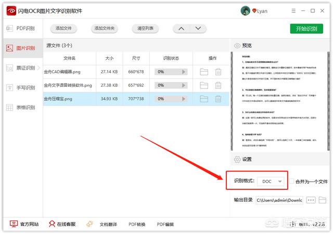
Task: Click the 大小 column header
Action: tap(109, 58)
